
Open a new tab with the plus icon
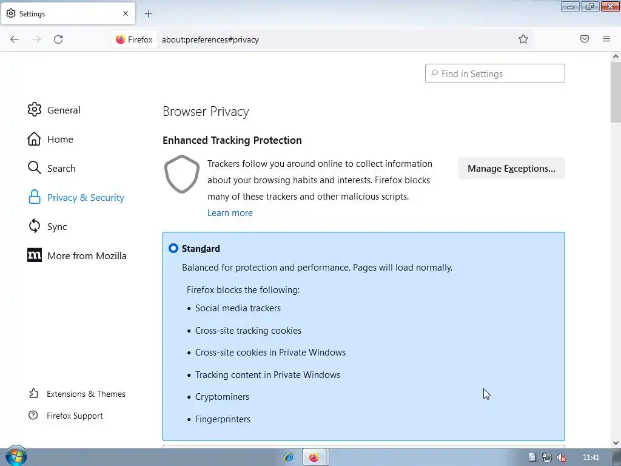148,14
